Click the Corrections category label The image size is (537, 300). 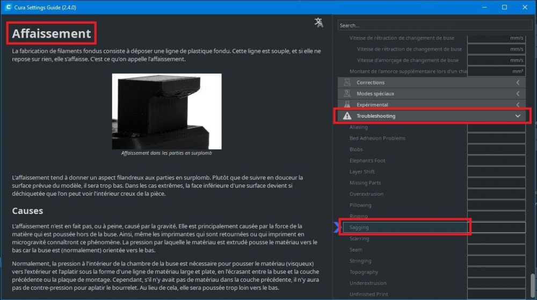click(x=370, y=82)
